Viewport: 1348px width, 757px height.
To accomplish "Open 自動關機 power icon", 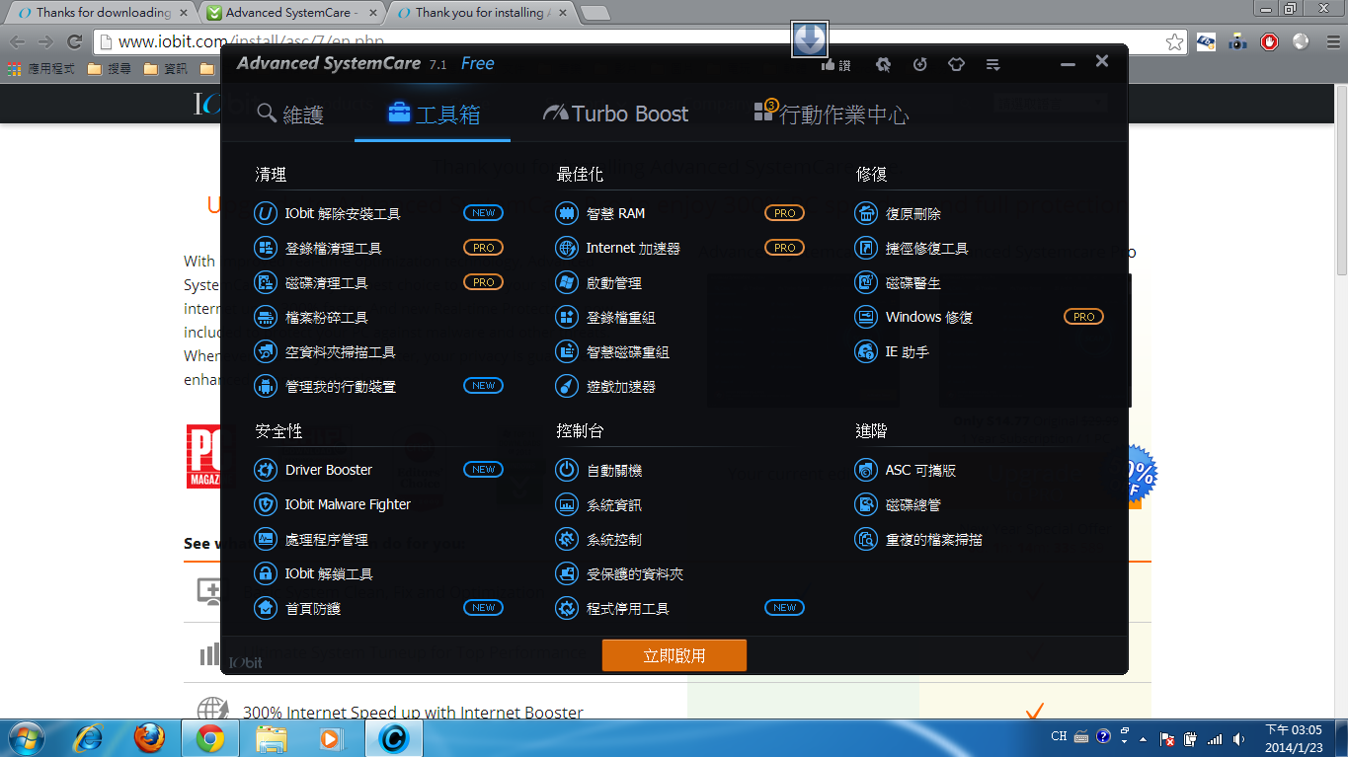I will 566,470.
